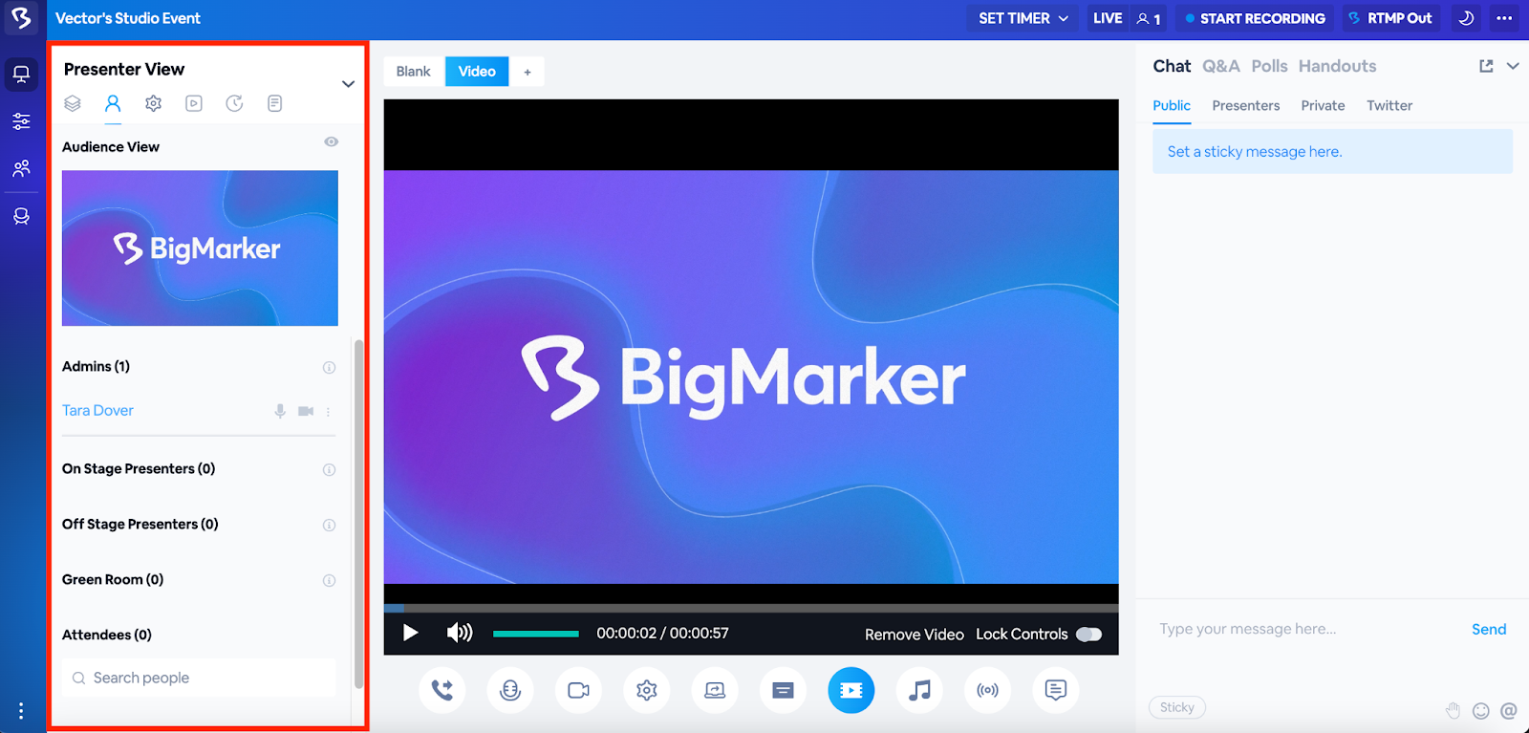Select the people icon in Presenter View
This screenshot has height=733, width=1529.
[113, 103]
